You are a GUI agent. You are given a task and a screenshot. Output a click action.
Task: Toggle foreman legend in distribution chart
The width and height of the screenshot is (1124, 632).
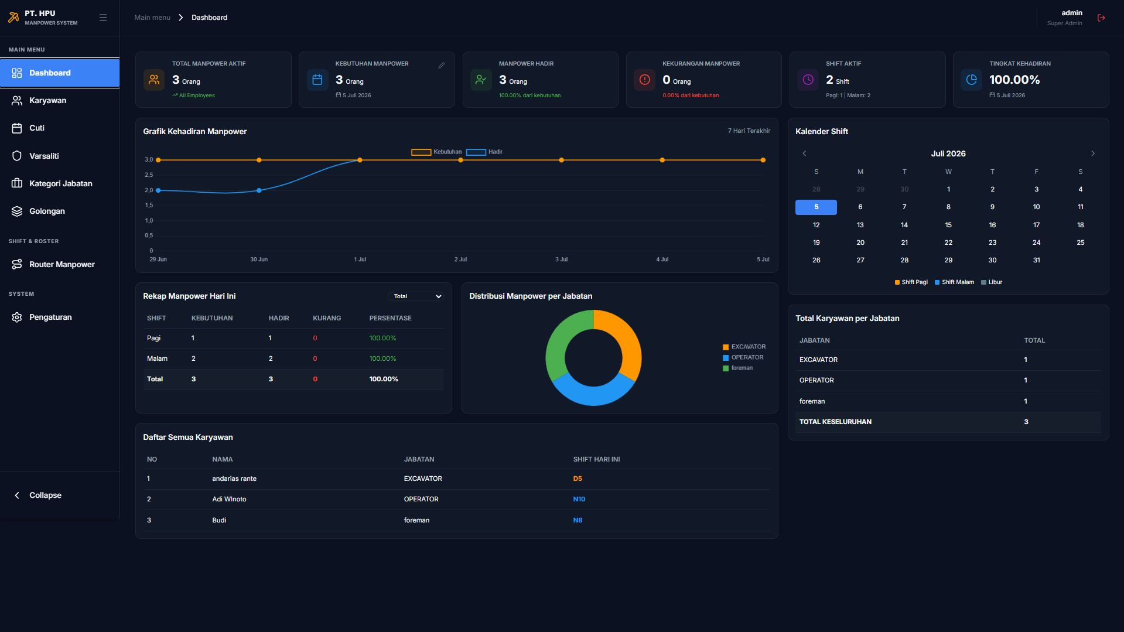pos(737,368)
